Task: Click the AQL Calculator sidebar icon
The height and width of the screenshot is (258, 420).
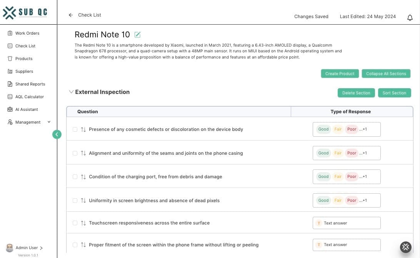Action: 10,97
